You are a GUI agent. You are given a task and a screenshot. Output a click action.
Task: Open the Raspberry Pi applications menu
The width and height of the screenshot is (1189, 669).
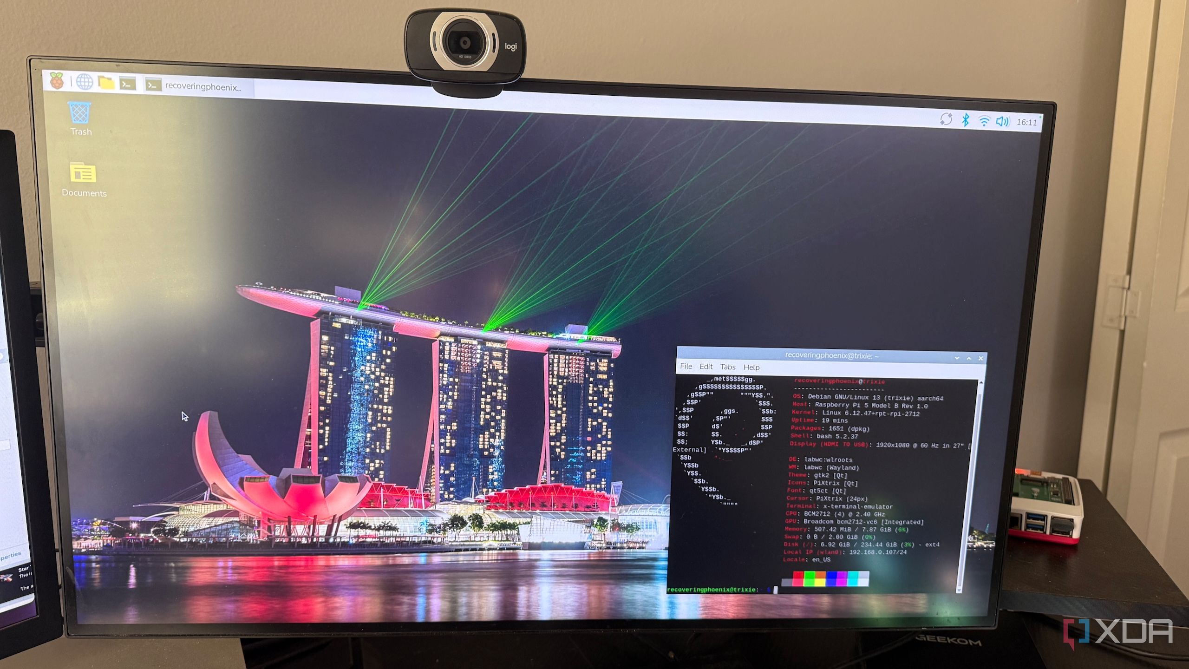point(57,81)
